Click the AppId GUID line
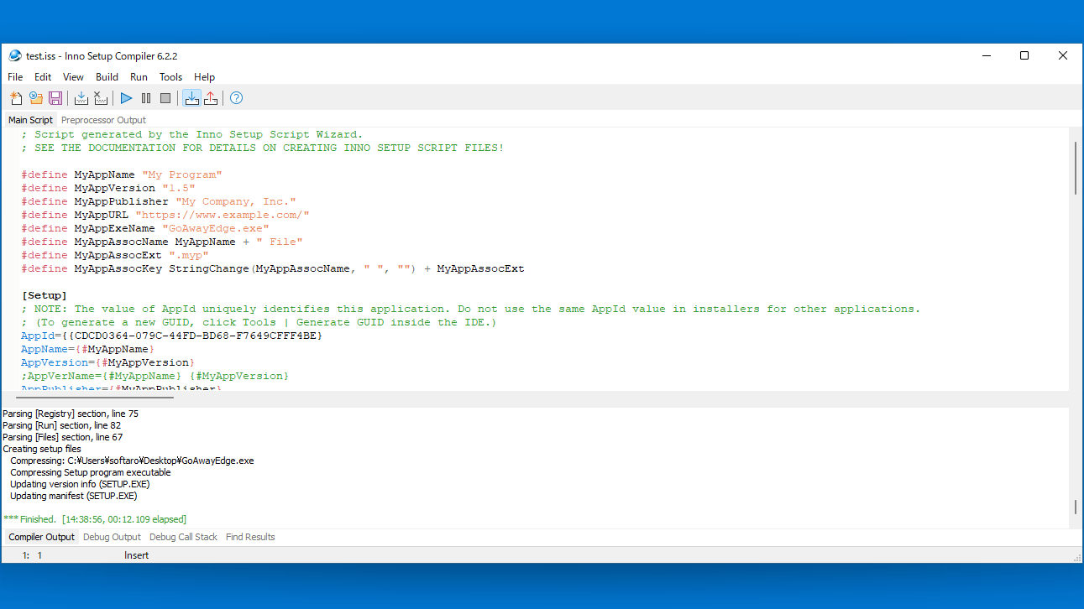Viewport: 1084px width, 609px height. click(x=172, y=336)
